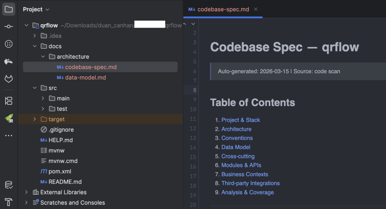The height and width of the screenshot is (209, 386).
Task: Expand the .idea folder
Action: pos(35,36)
